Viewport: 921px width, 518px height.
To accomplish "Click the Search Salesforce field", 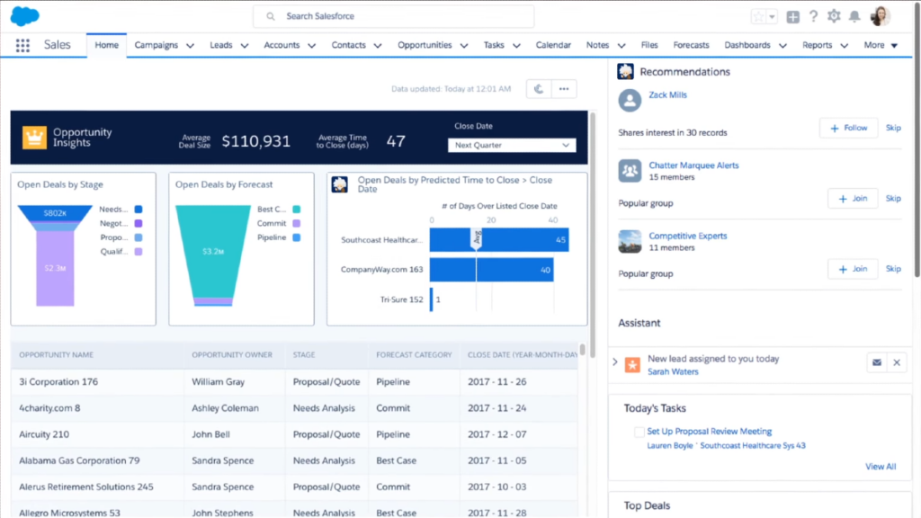I will point(394,16).
